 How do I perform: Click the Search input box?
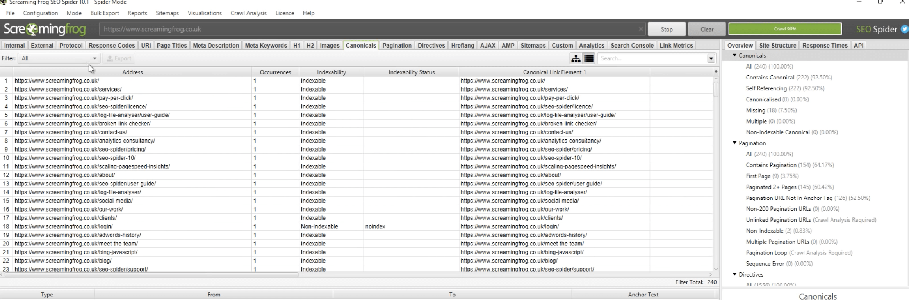pos(652,58)
